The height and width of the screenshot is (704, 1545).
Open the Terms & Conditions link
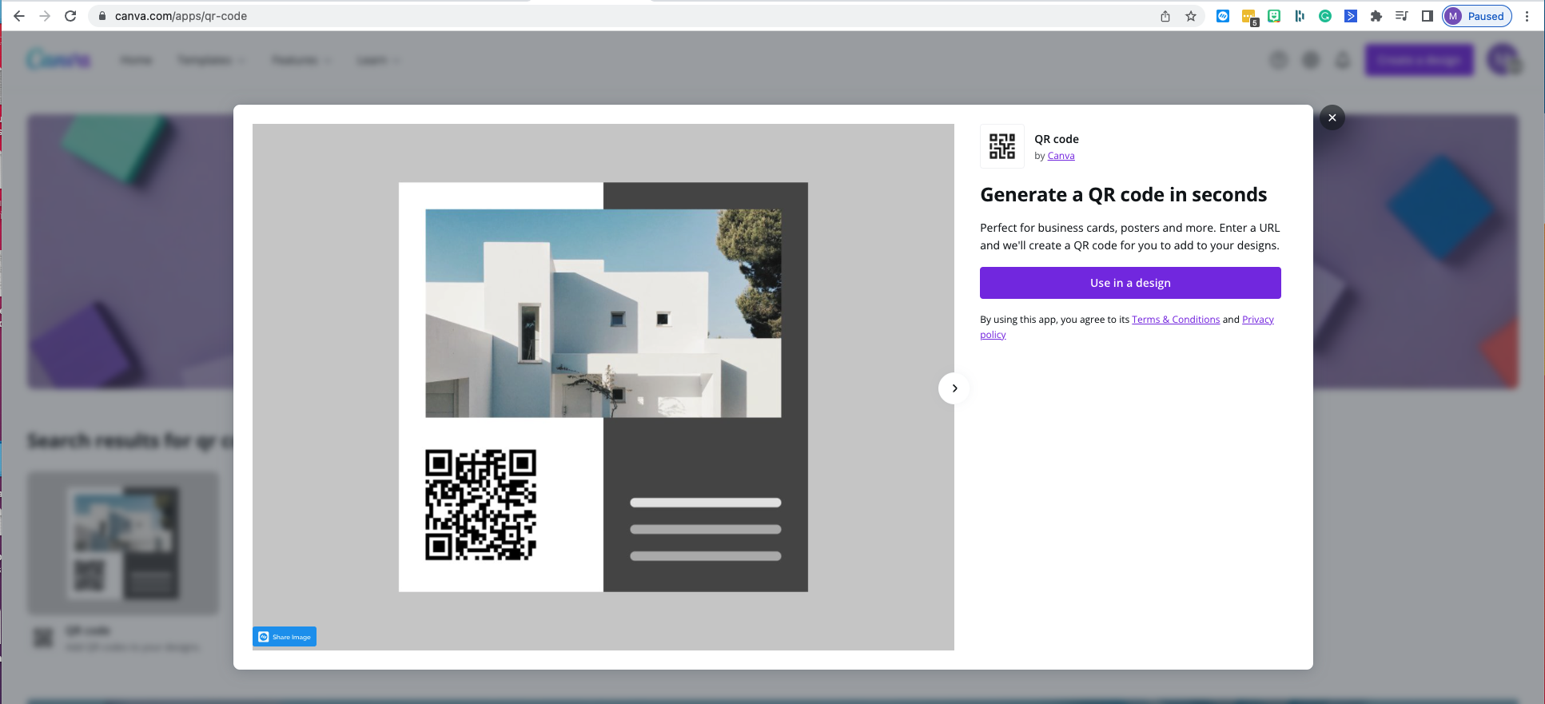(x=1176, y=320)
